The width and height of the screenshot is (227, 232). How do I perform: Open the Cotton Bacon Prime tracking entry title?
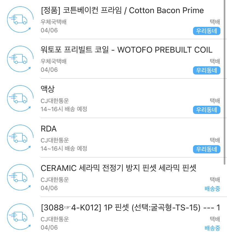(x=122, y=11)
